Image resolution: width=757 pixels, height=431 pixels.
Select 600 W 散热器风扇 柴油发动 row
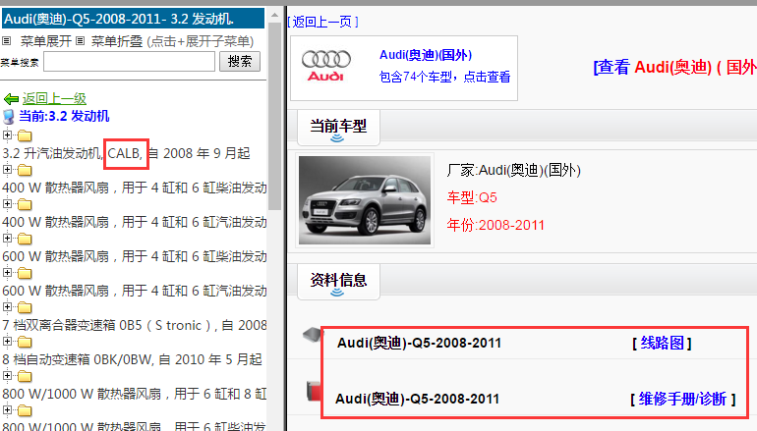point(135,256)
